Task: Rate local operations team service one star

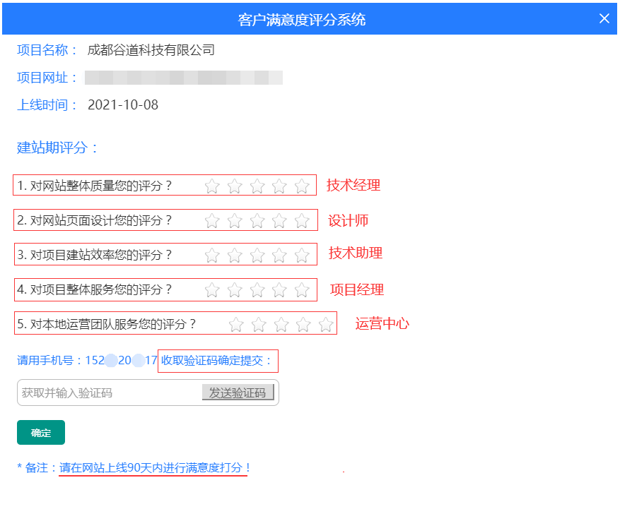Action: point(236,325)
